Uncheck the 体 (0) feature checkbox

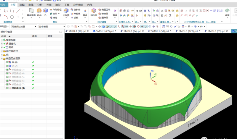coord(7,62)
